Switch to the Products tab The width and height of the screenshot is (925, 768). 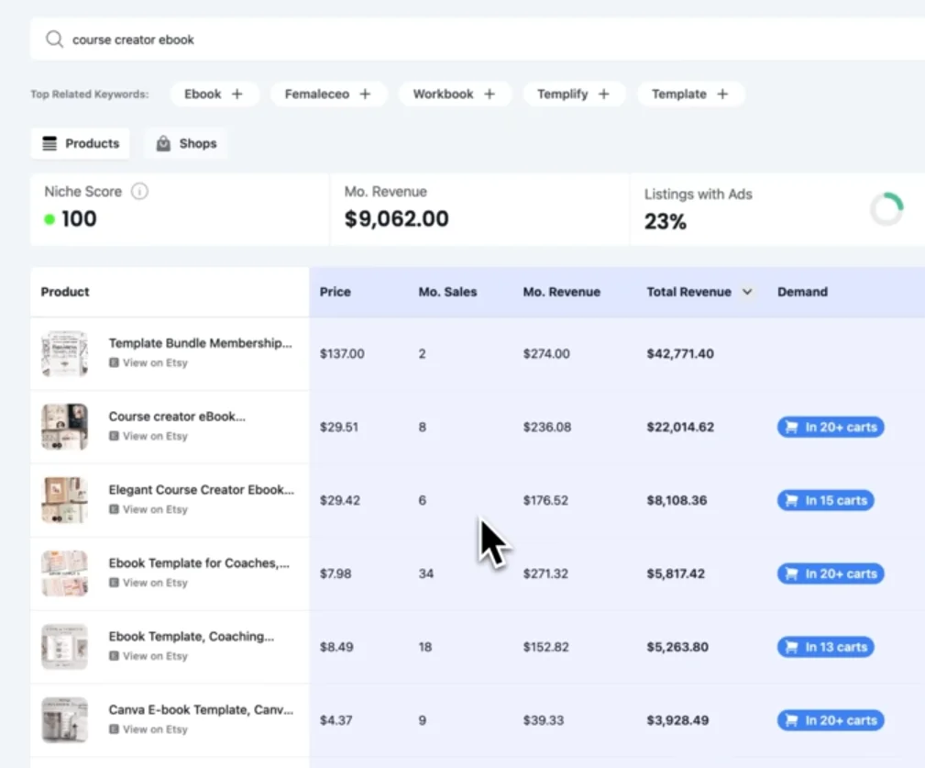click(x=81, y=143)
